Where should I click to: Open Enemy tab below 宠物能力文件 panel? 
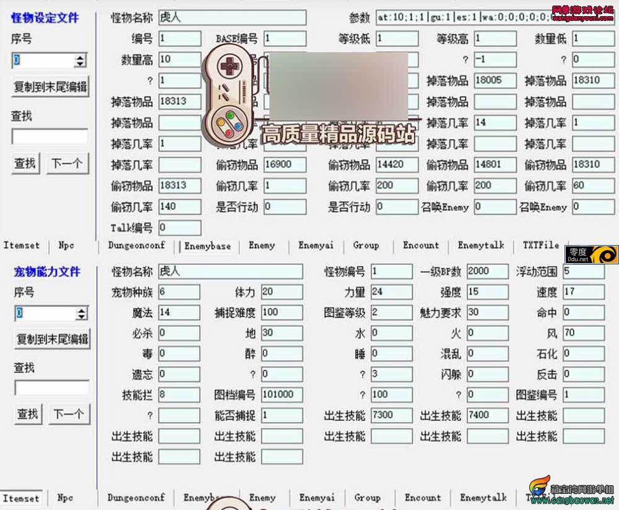(x=262, y=498)
